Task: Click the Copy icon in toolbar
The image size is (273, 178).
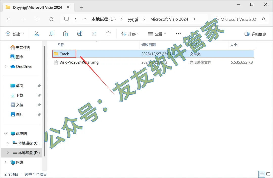Action: click(x=51, y=34)
